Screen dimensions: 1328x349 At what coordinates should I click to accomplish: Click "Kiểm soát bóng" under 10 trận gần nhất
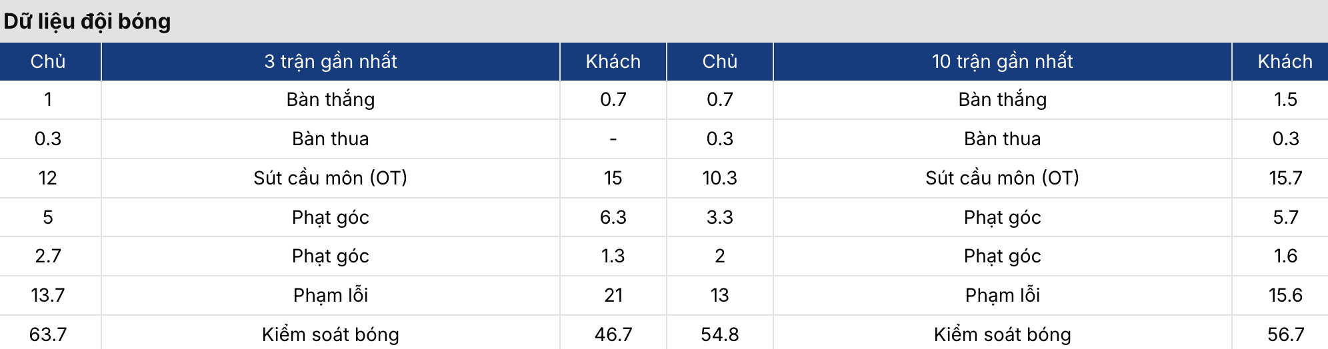pos(1002,334)
